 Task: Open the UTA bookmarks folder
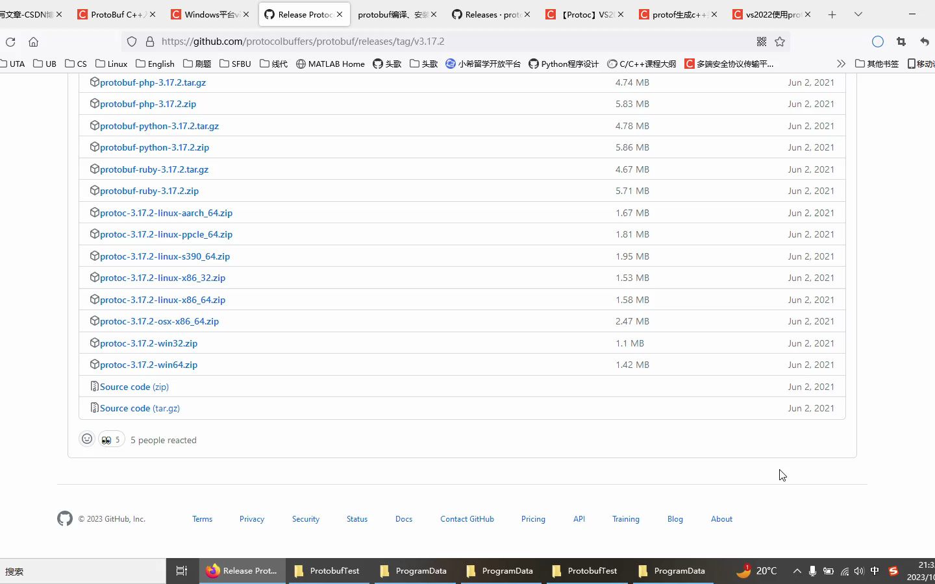tap(12, 64)
